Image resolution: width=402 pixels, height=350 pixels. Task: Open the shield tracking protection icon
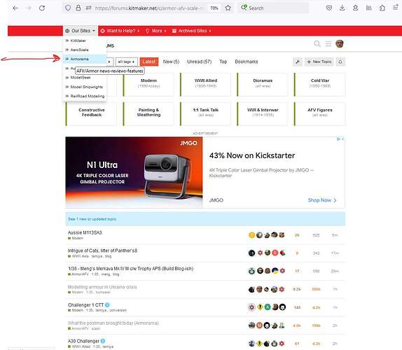68,8
